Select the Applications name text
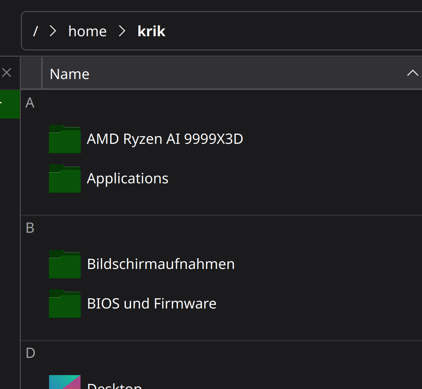The image size is (422, 389). (x=128, y=179)
